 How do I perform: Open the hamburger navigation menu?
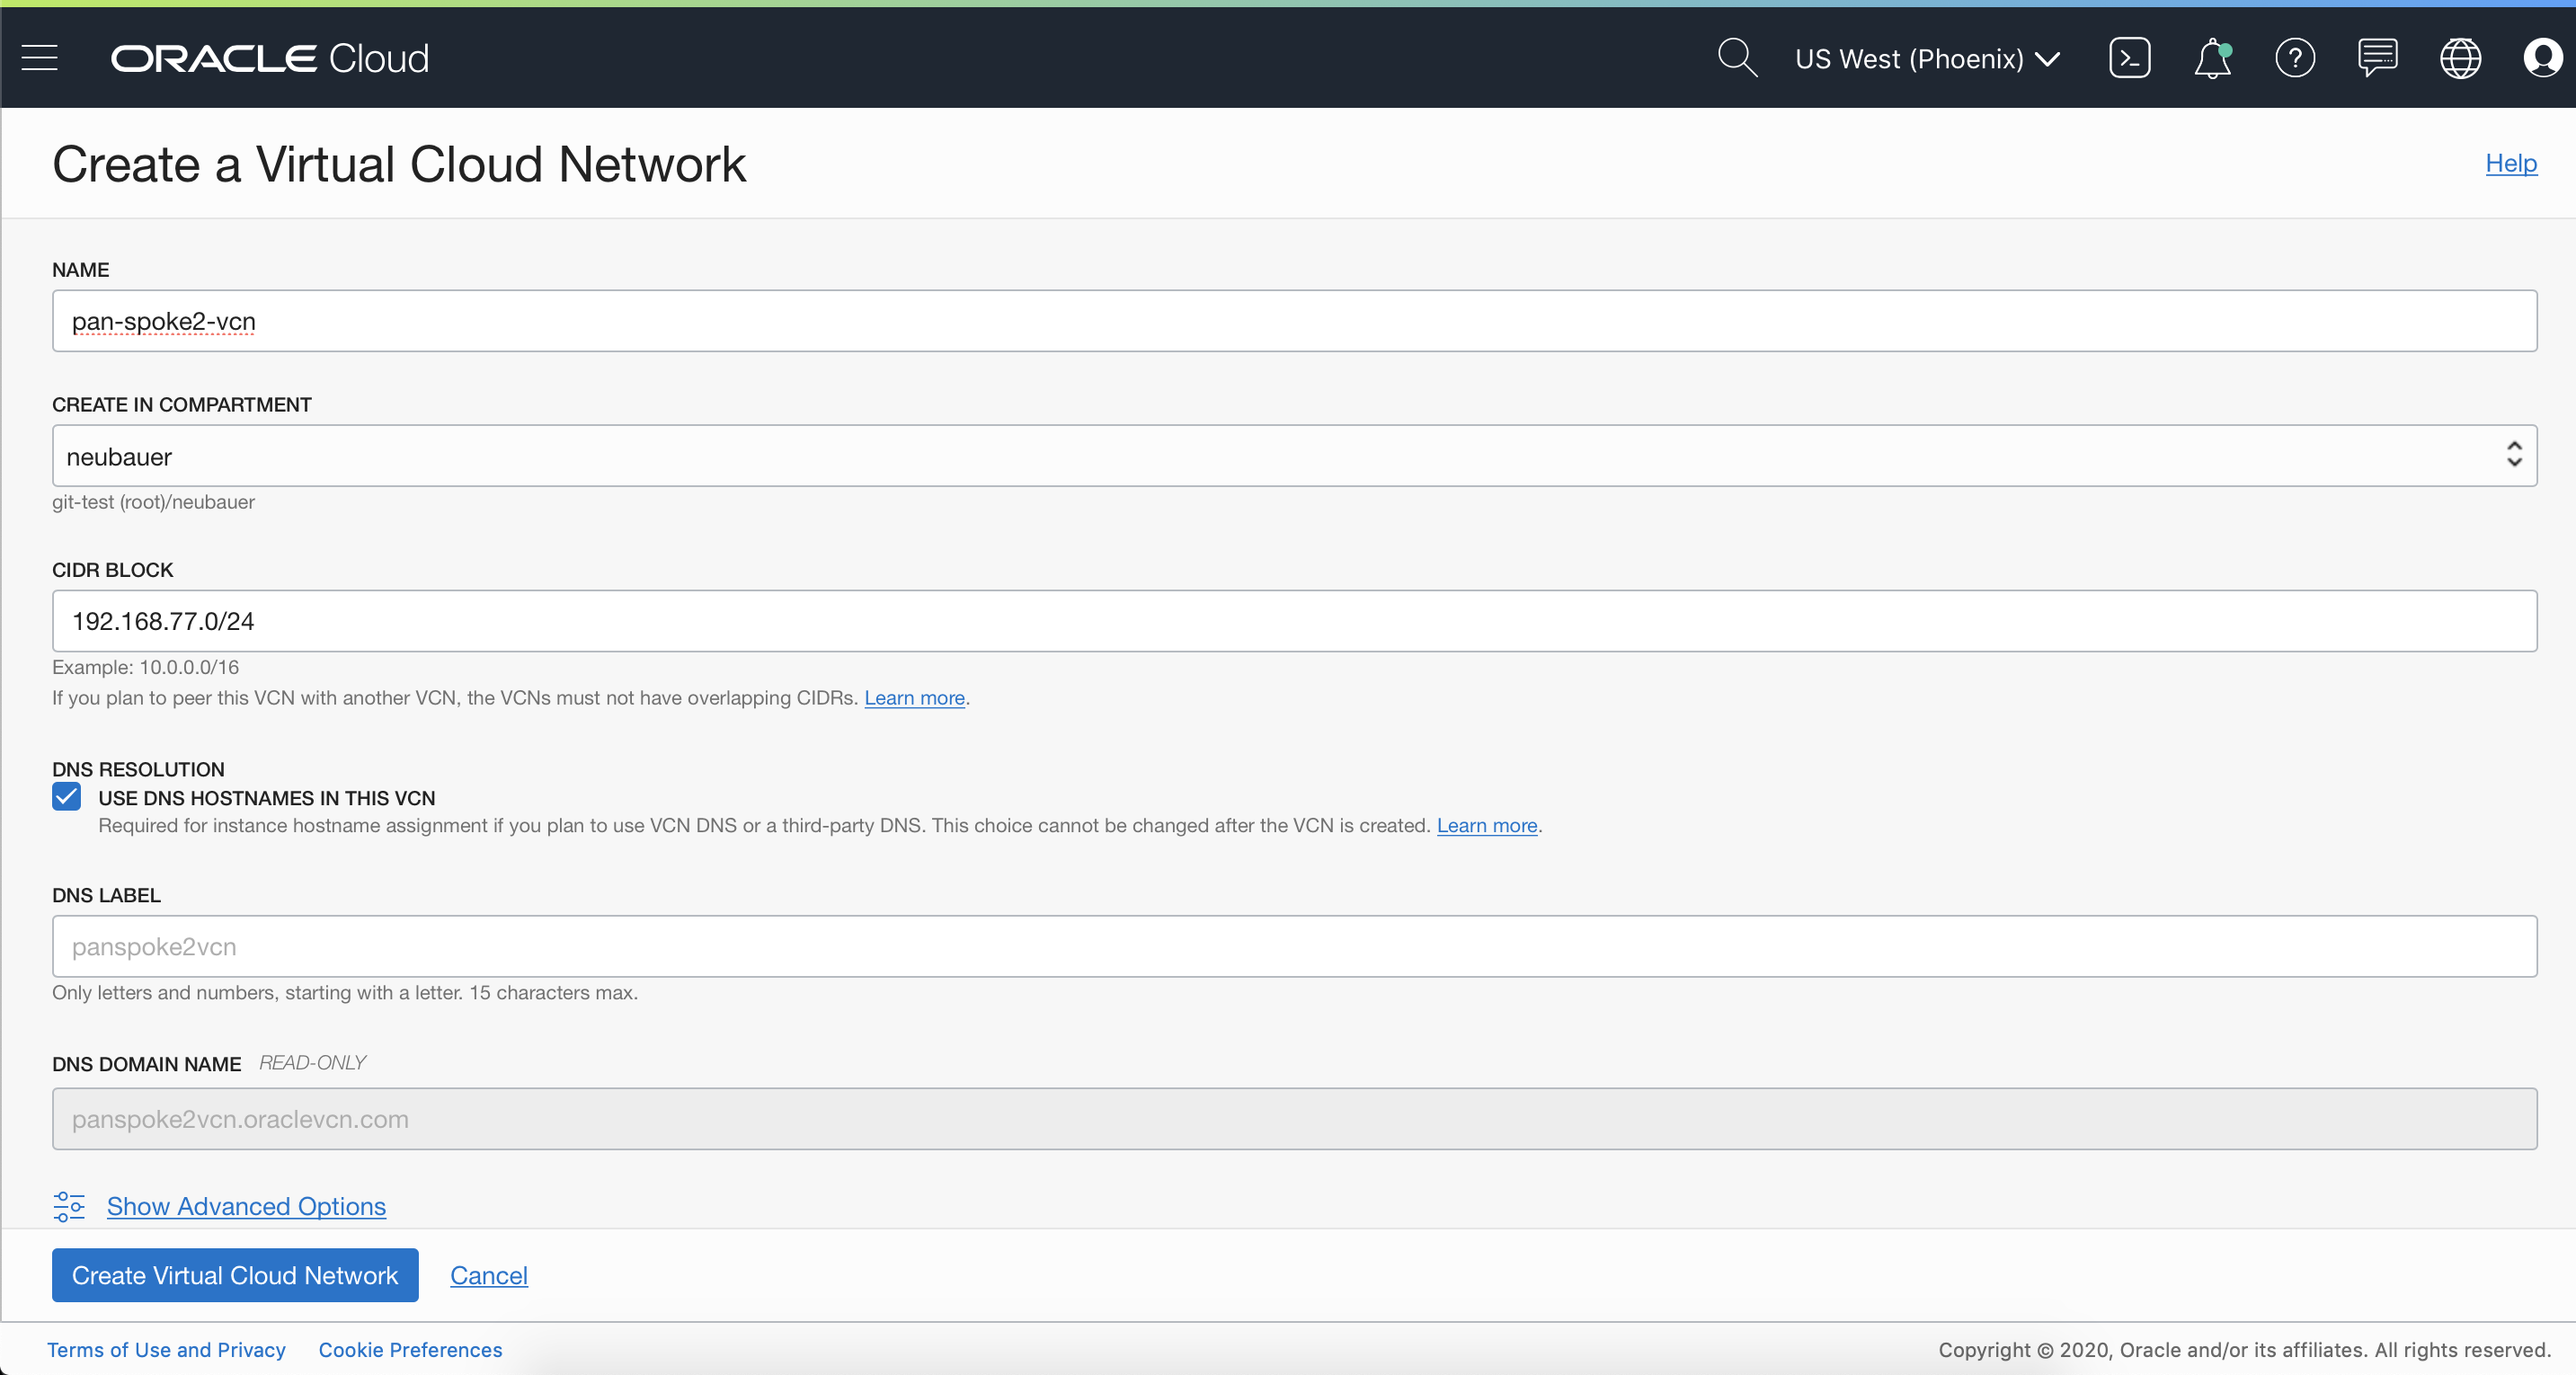click(40, 58)
